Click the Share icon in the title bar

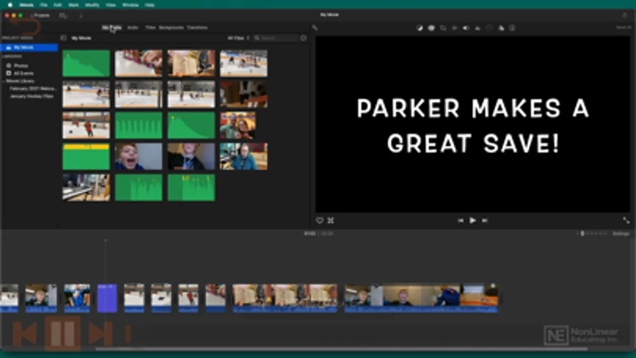tap(624, 15)
